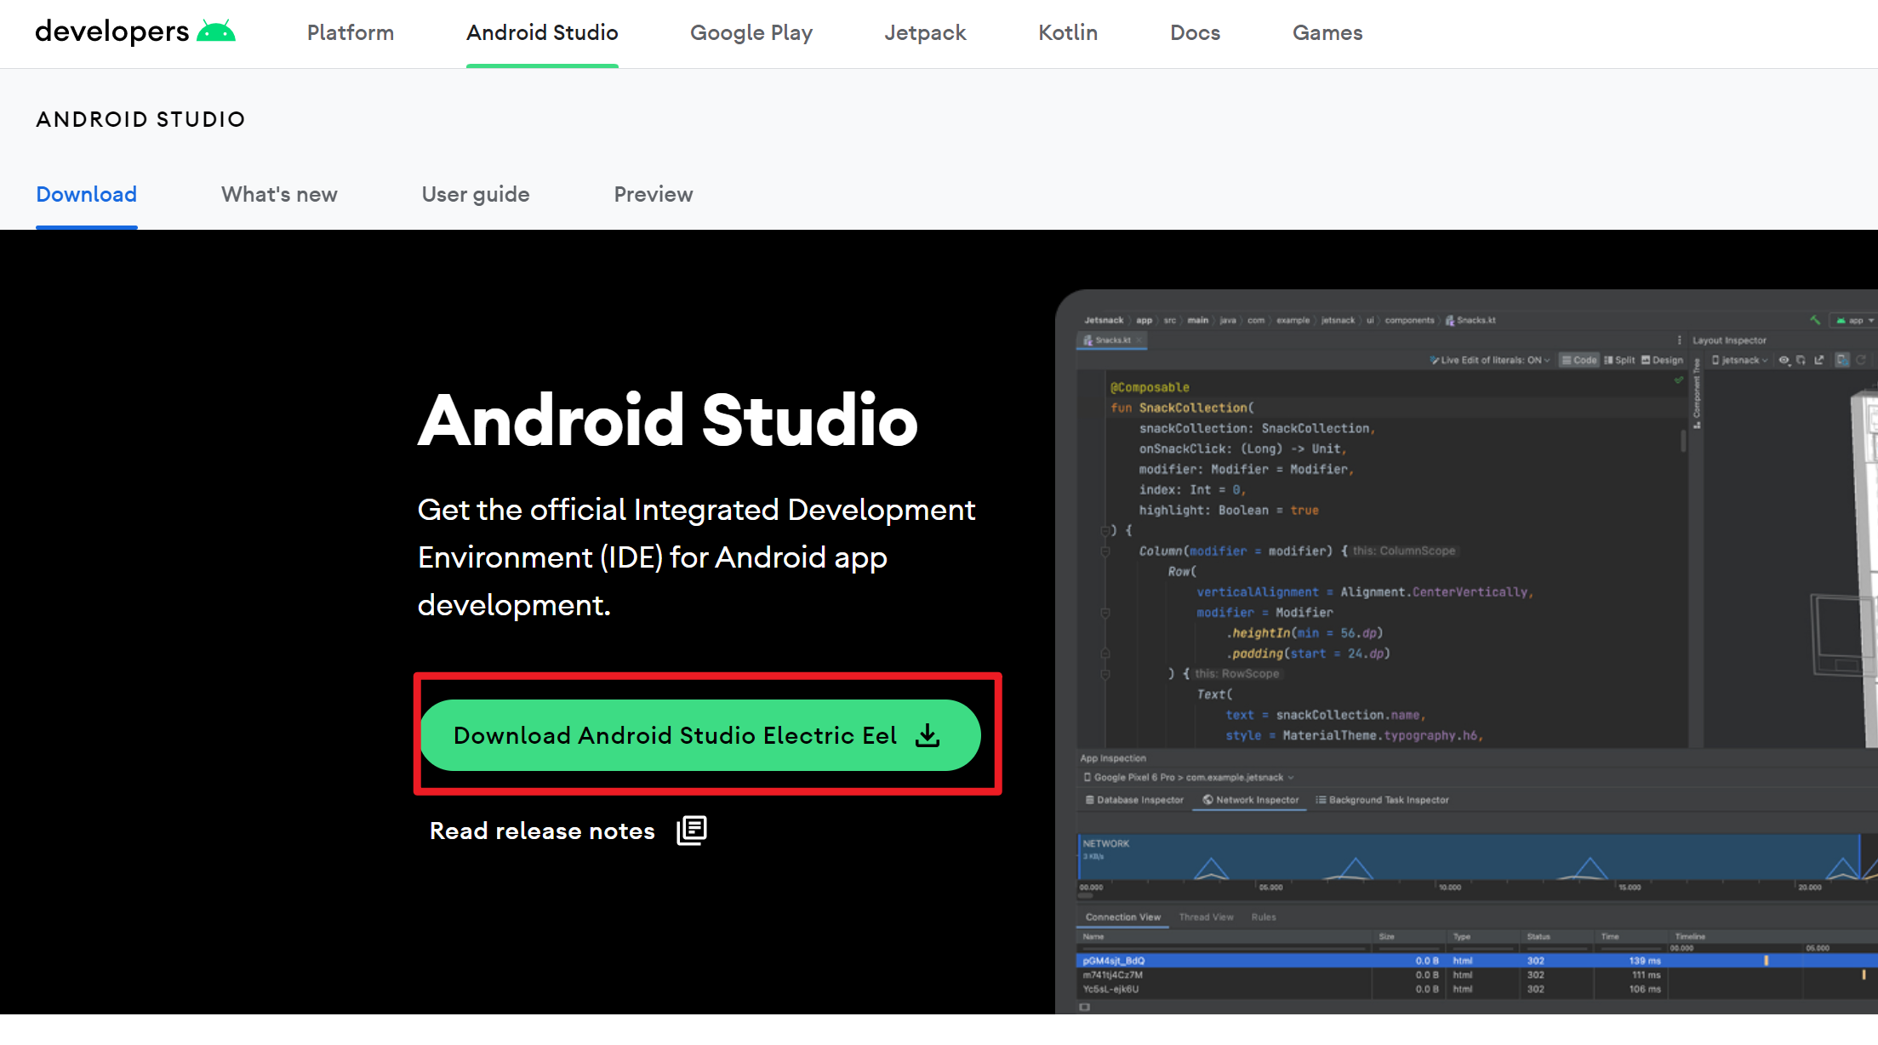Select the User guide tab
Viewport: 1878px width, 1045px height.
[x=476, y=194]
